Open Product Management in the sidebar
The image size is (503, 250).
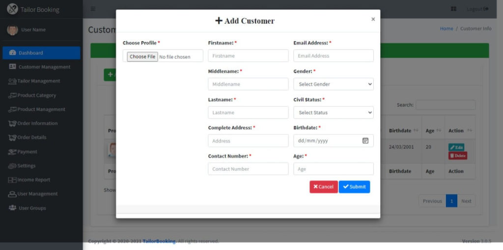pyautogui.click(x=41, y=110)
